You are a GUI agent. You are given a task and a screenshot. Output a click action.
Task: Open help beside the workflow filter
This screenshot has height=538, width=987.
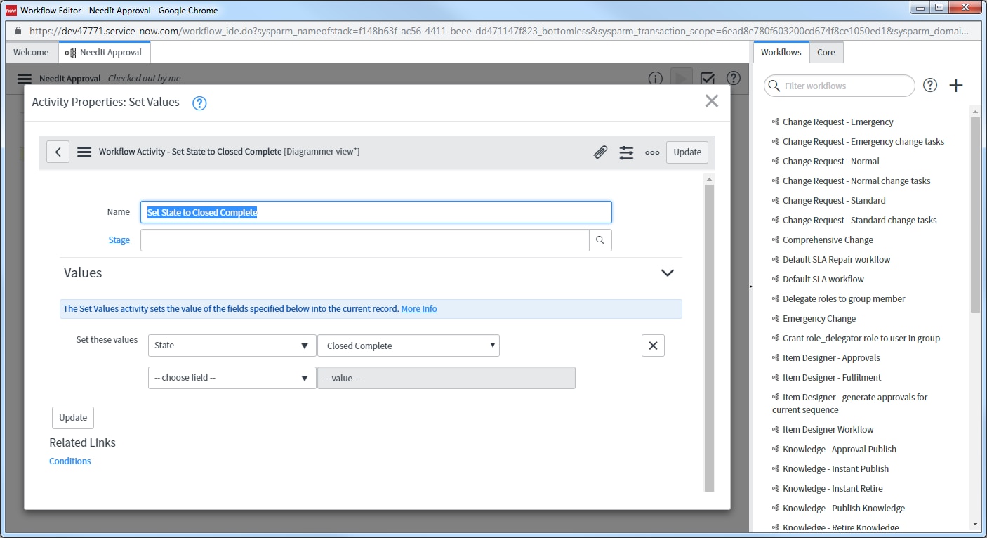point(930,86)
